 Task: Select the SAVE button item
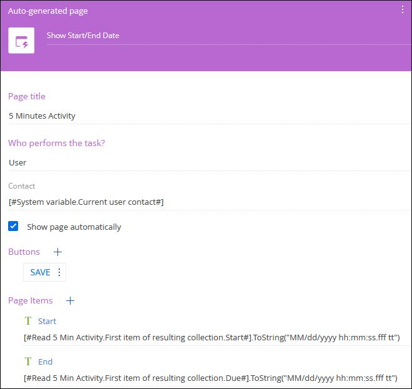pos(40,272)
